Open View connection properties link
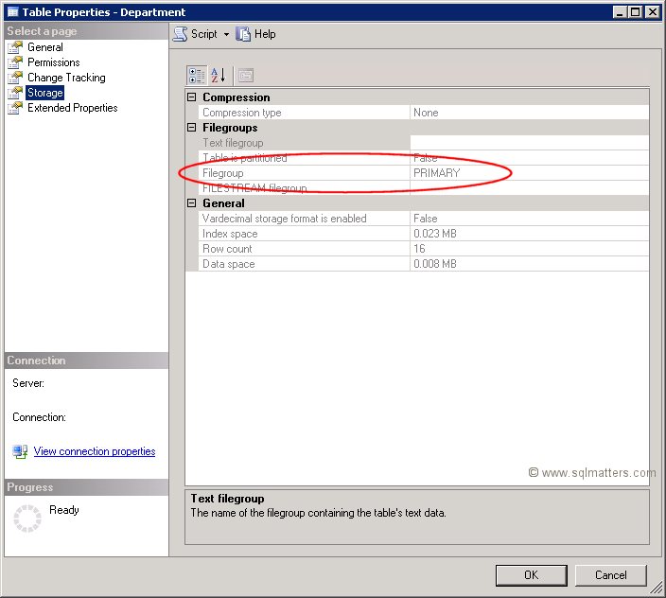Screen dimensions: 666x598 pyautogui.click(x=94, y=451)
